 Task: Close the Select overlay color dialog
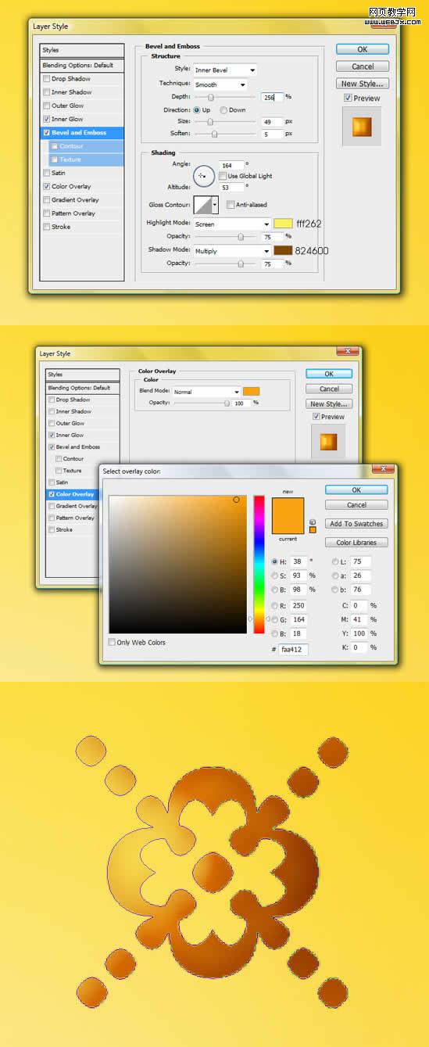tap(384, 469)
